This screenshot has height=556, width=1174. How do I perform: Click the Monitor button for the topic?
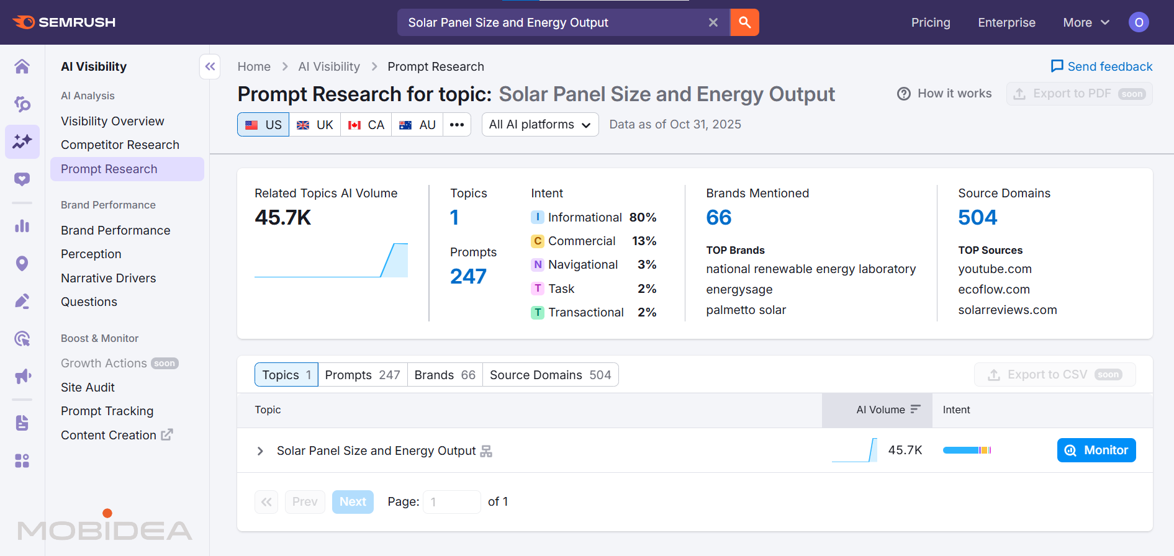coord(1096,451)
